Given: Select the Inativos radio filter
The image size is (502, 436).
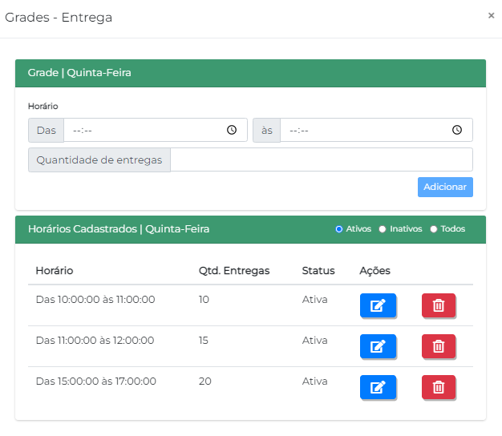Looking at the screenshot, I should [x=383, y=229].
